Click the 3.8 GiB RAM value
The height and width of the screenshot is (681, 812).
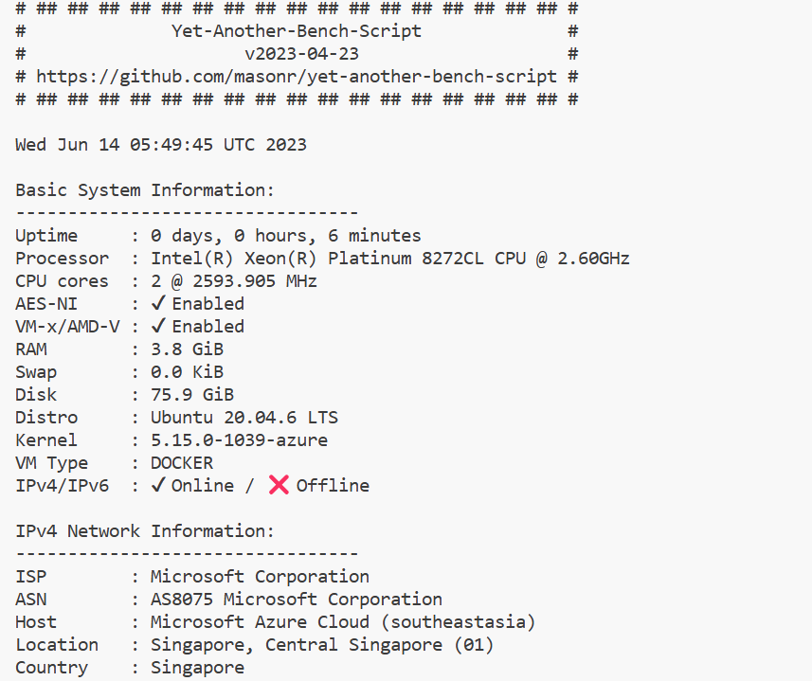click(x=187, y=349)
